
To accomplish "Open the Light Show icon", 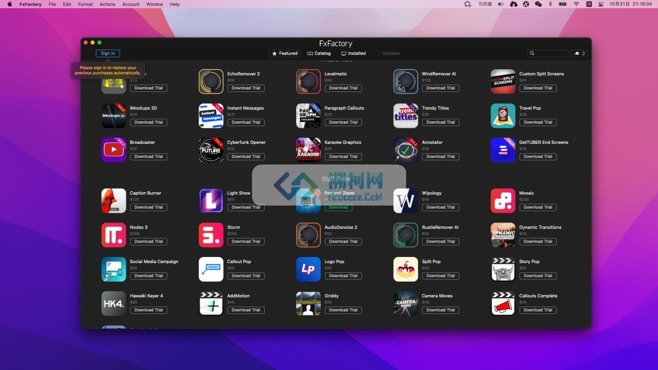I will coord(211,200).
